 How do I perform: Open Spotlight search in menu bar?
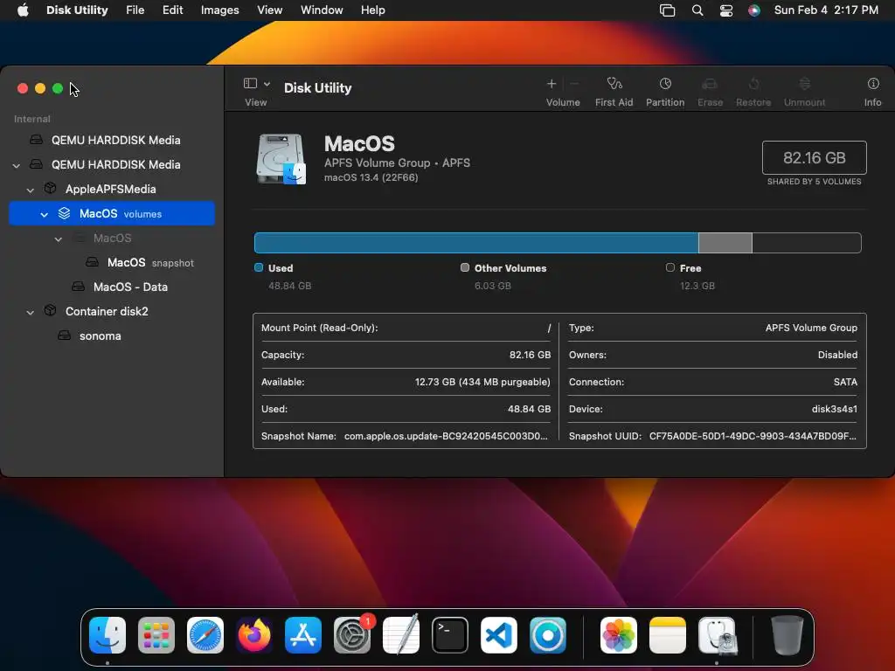tap(697, 10)
